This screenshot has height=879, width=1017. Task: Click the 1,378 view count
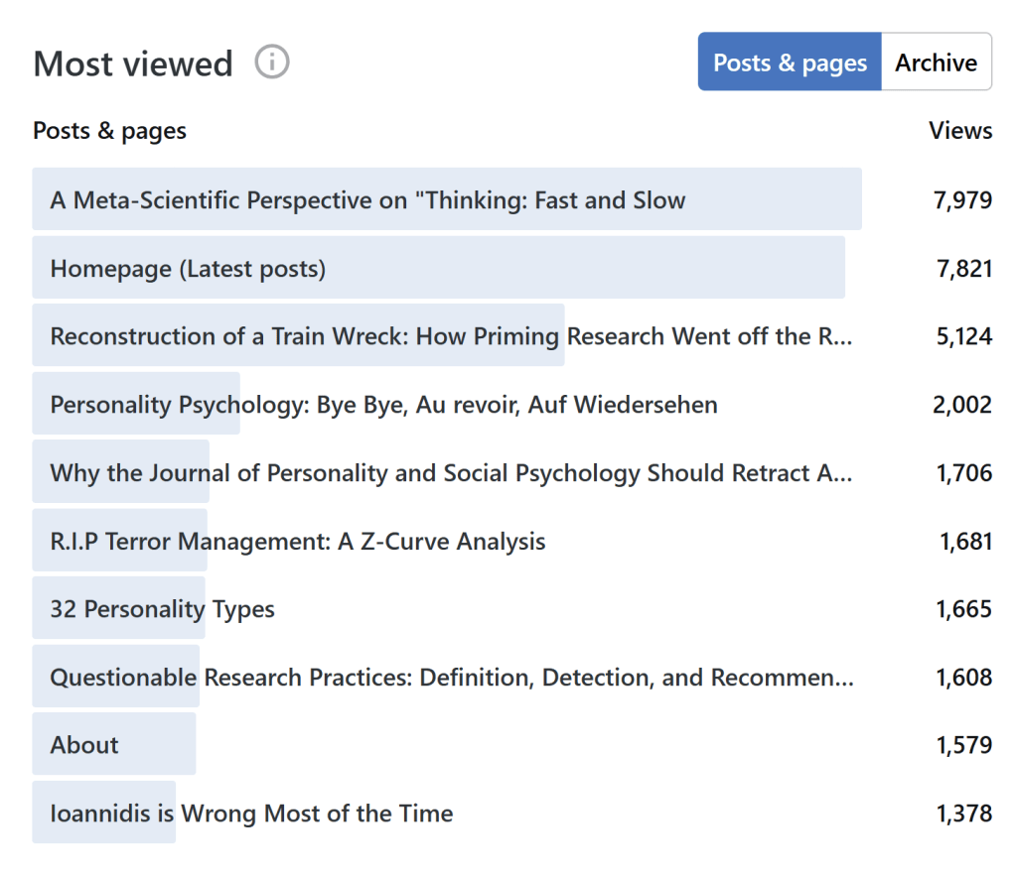click(x=963, y=814)
